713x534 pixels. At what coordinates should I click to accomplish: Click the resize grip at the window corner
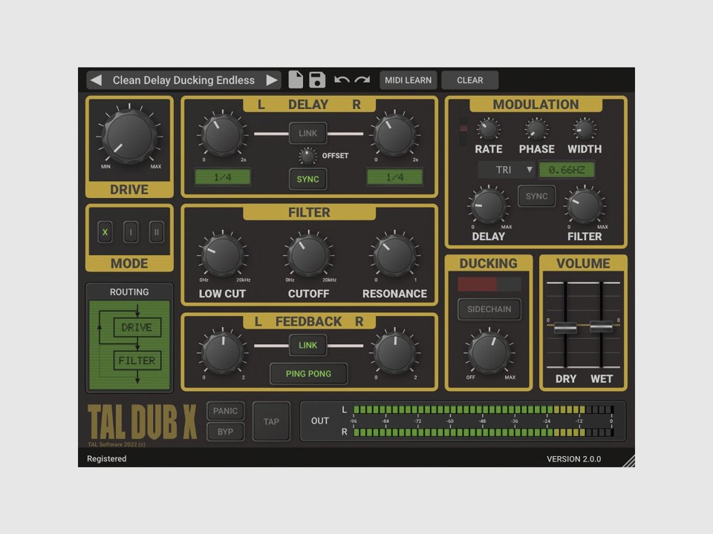click(x=629, y=461)
